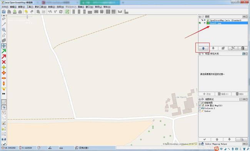Click the 添加 add tag button
Viewport: 250px width, 151px height.
click(x=207, y=94)
